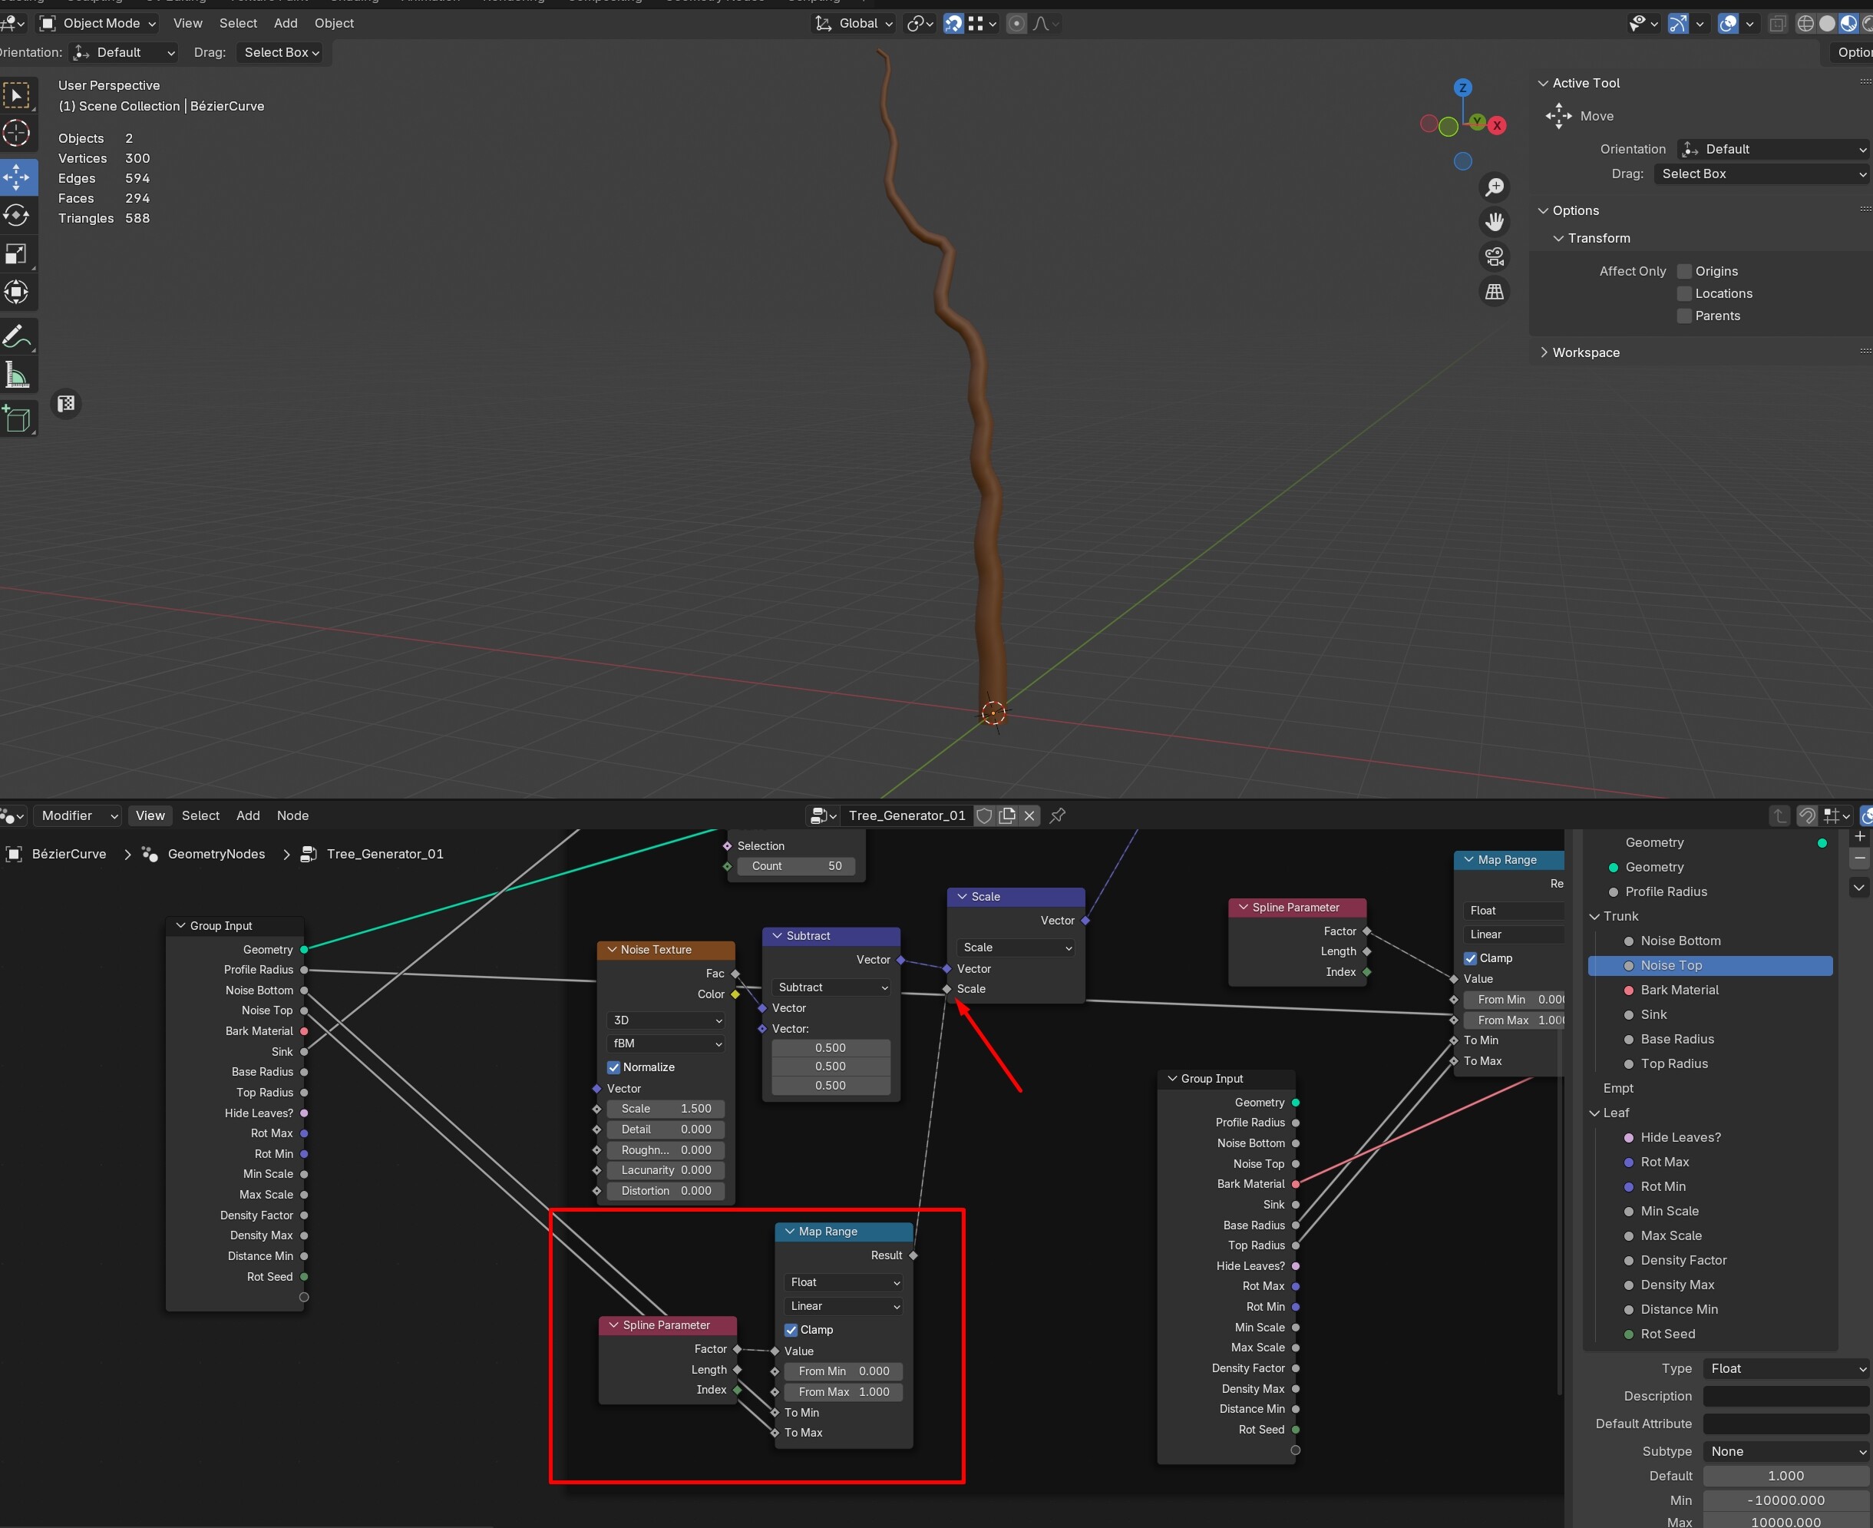
Task: Select the Measure tool
Action: (x=17, y=375)
